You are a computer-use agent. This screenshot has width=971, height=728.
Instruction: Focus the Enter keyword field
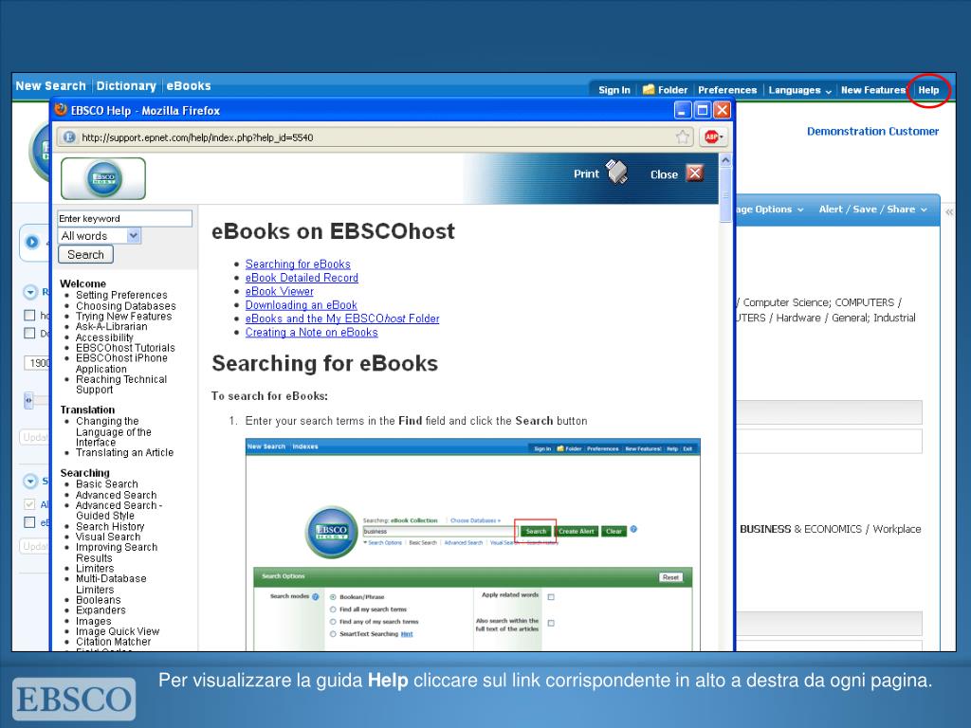pos(124,219)
